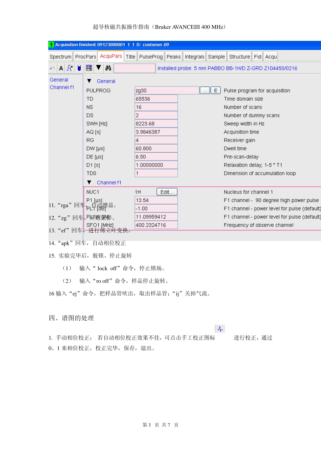Click the NUC1 value '1H'
Screen dimensions: 321x454
138,192
